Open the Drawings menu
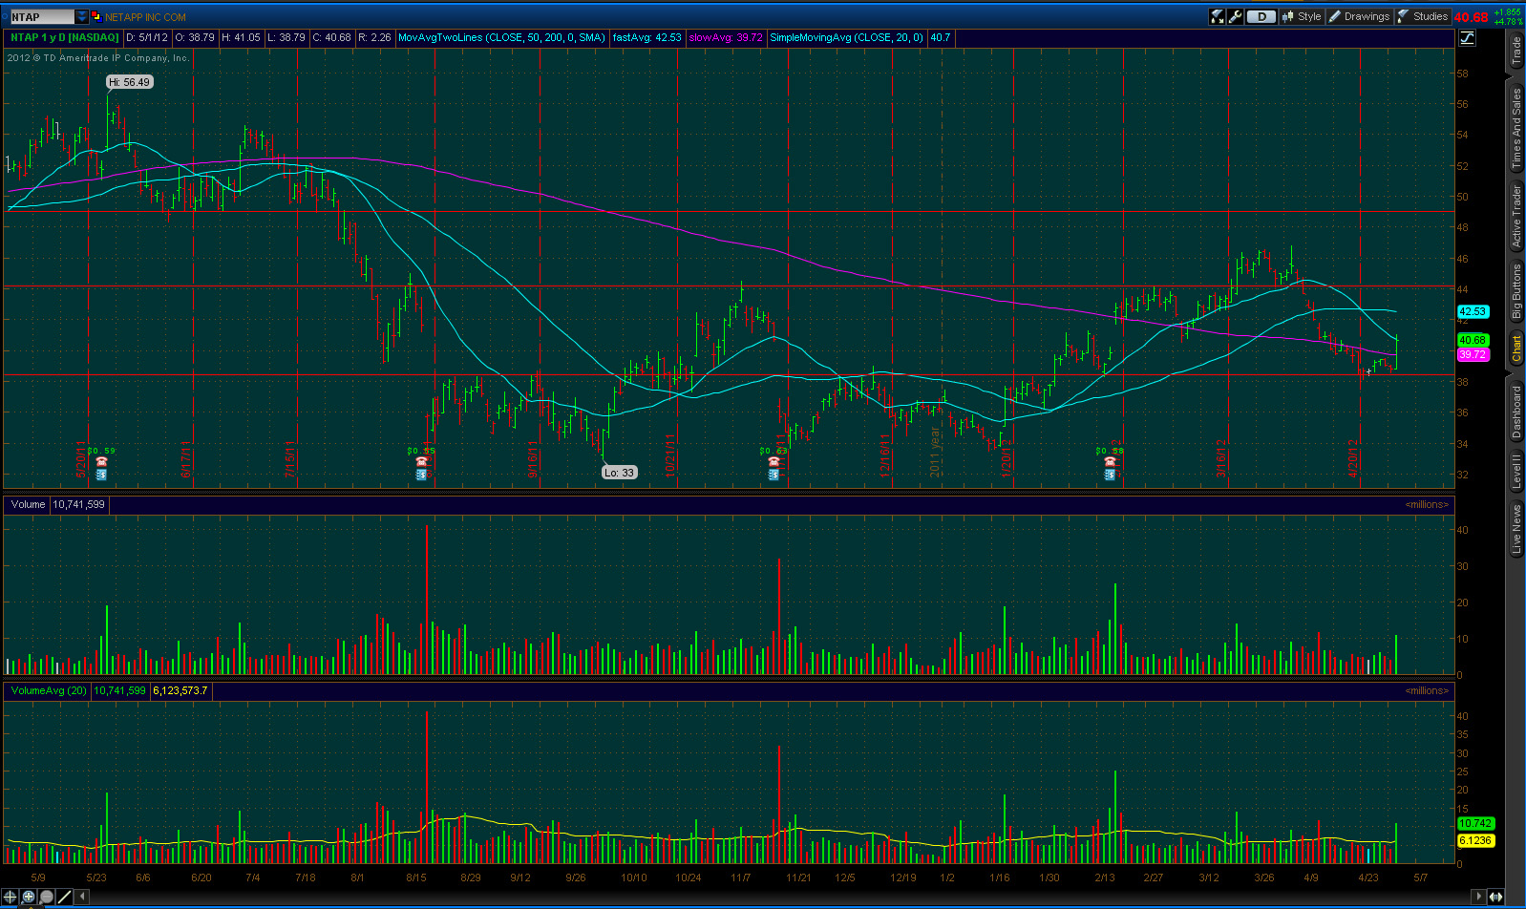This screenshot has width=1526, height=909. click(x=1359, y=16)
